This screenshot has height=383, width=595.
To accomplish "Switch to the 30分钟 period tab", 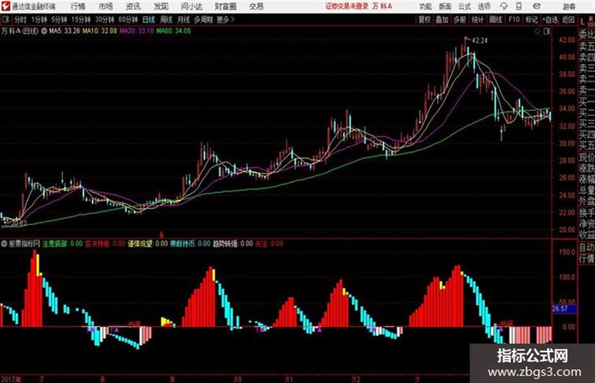I will [x=105, y=19].
